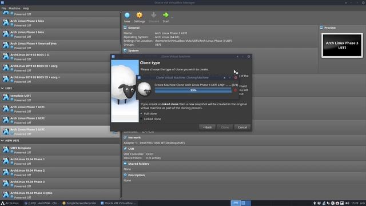Click the red cancel icon beside the progress bar

(x=235, y=90)
